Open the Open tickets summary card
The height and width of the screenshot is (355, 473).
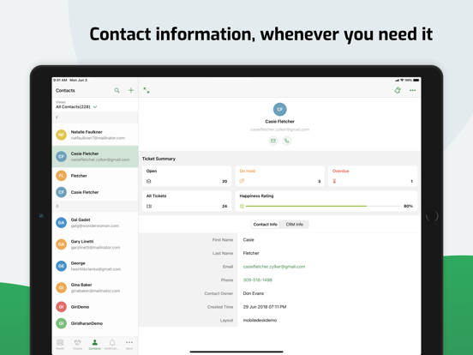187,176
